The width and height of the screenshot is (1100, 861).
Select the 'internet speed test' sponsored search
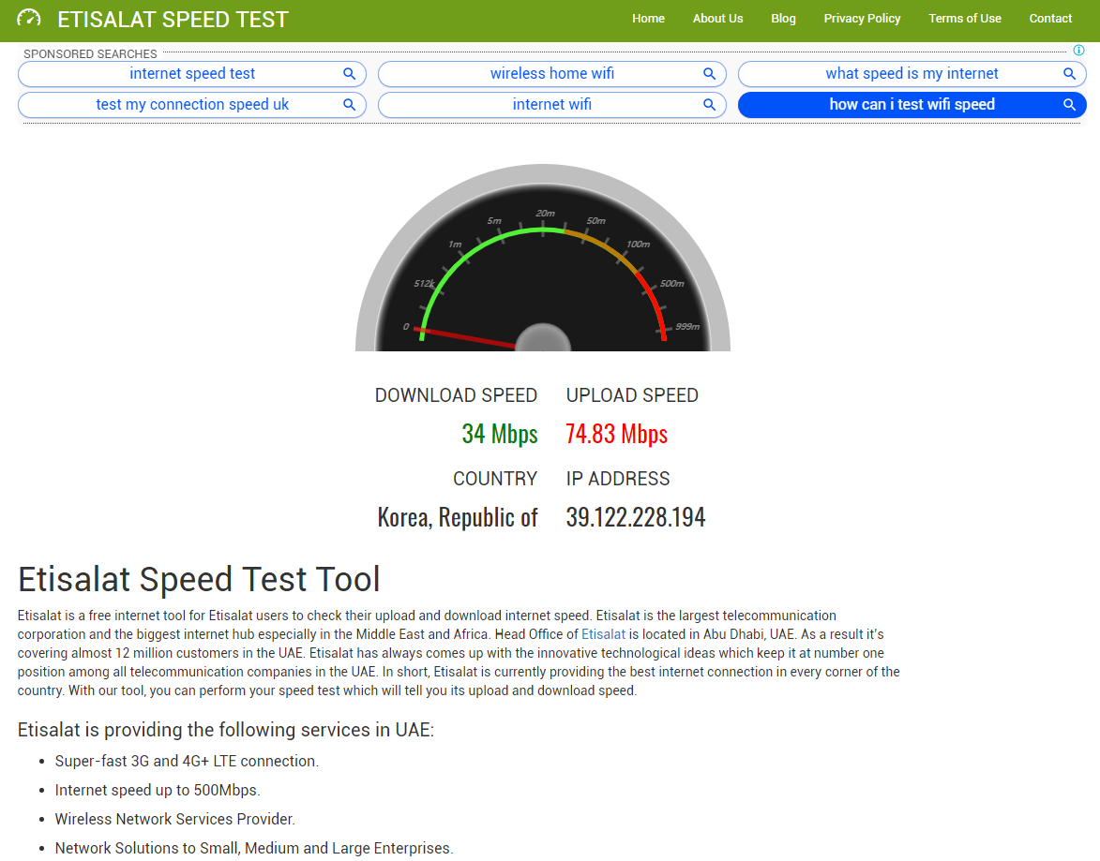point(192,74)
